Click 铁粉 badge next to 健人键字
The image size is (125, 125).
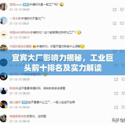pyautogui.click(x=24, y=102)
